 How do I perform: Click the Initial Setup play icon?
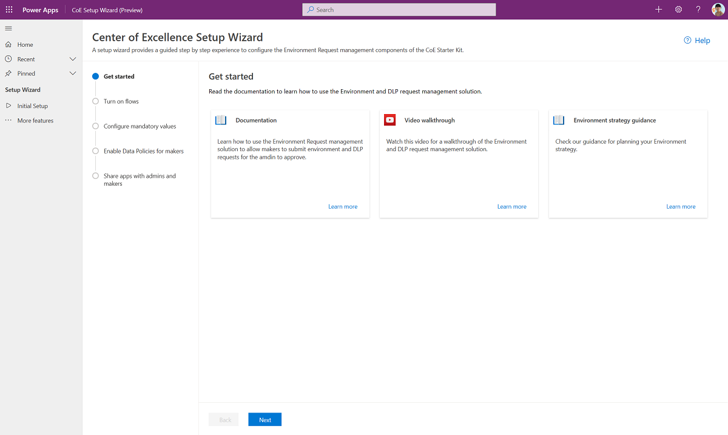coord(8,106)
